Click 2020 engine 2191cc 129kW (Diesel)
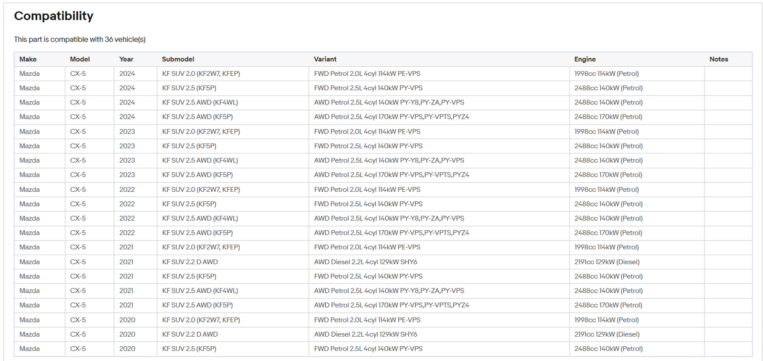The image size is (763, 361). pyautogui.click(x=607, y=334)
